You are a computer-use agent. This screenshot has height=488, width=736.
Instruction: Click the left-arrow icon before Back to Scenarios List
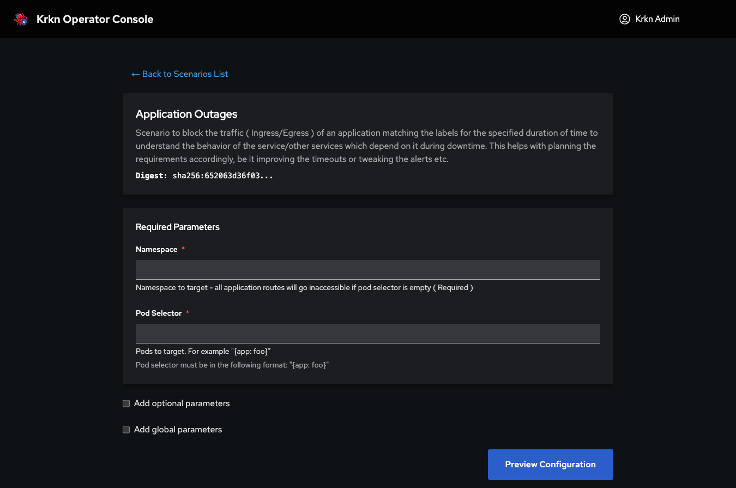[x=135, y=74]
